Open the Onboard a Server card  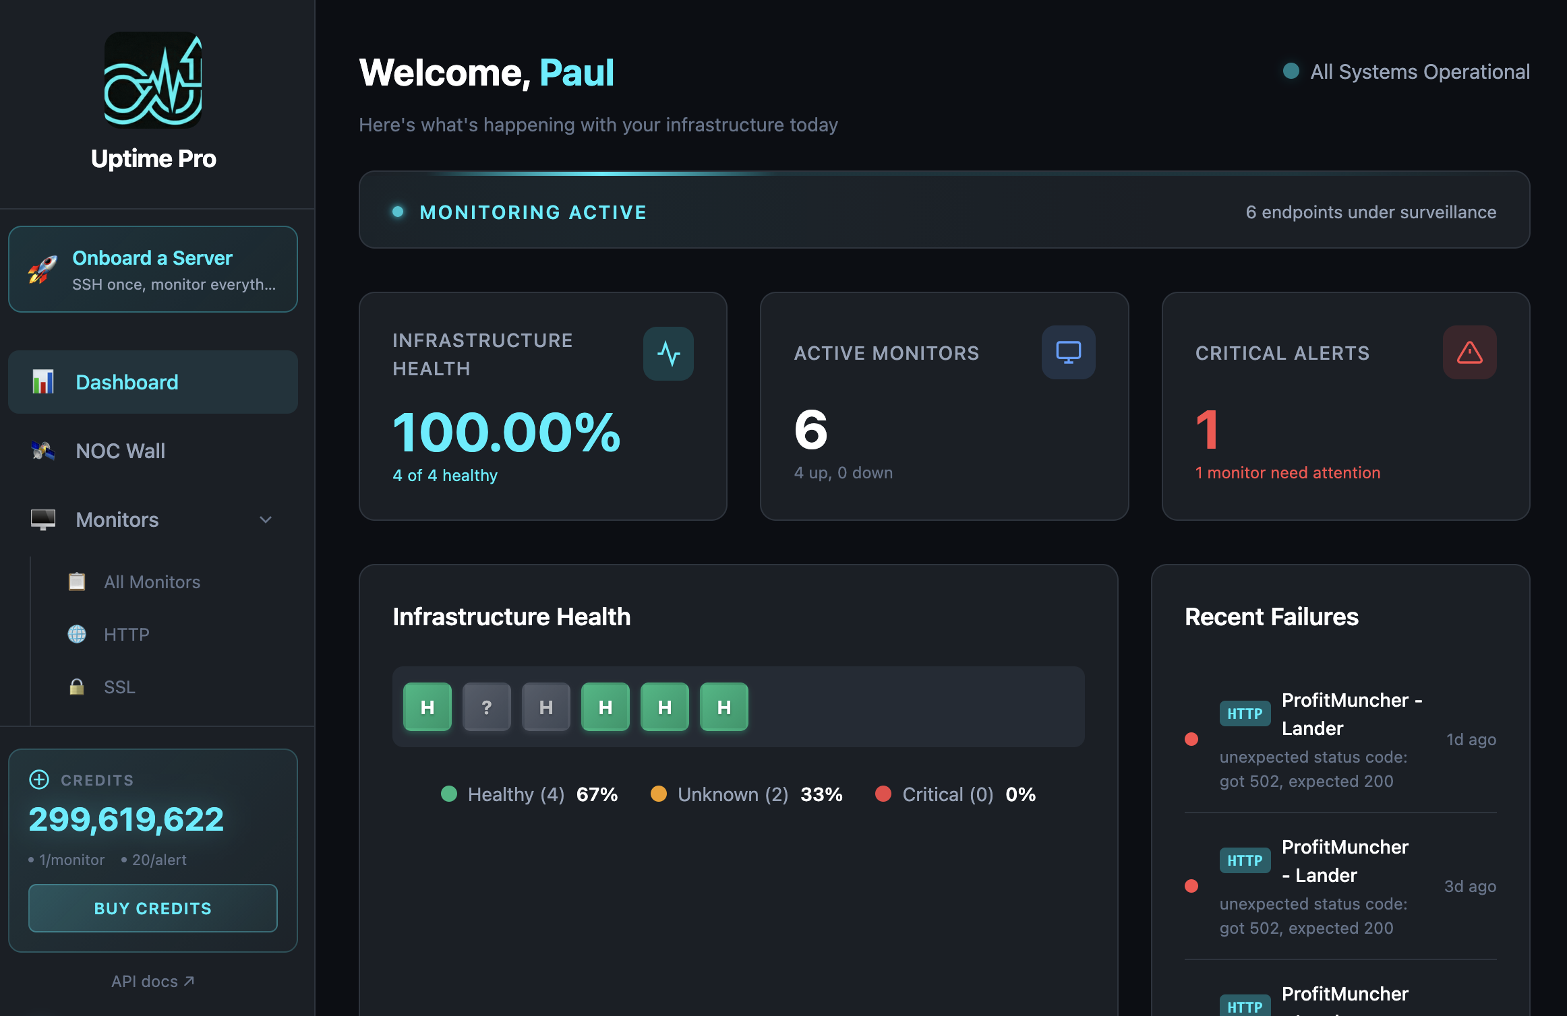(x=153, y=269)
